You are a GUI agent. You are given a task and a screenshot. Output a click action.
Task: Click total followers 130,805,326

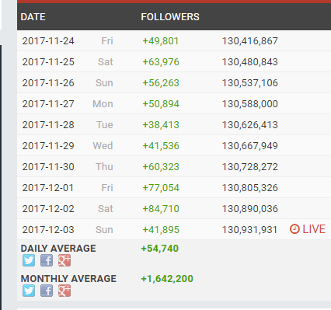[x=250, y=188]
